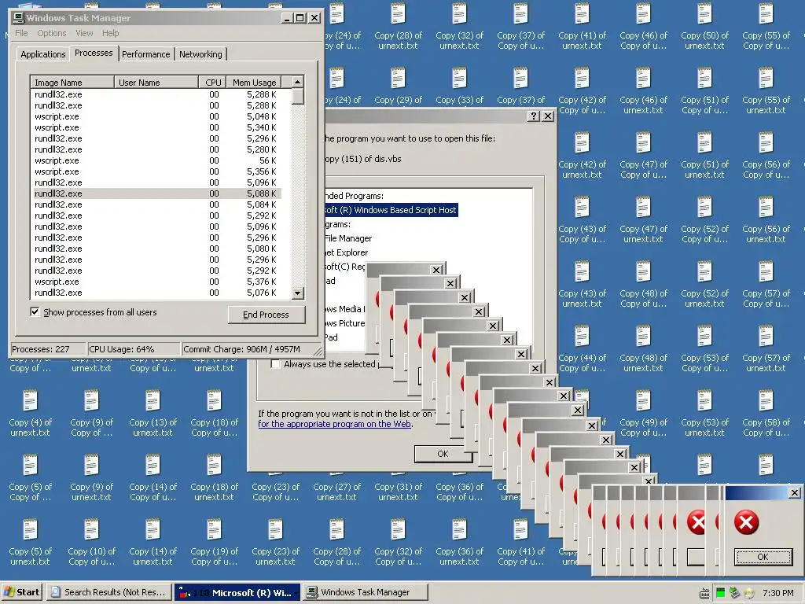Click process list scrollbar up arrow
This screenshot has height=604, width=805.
click(298, 82)
